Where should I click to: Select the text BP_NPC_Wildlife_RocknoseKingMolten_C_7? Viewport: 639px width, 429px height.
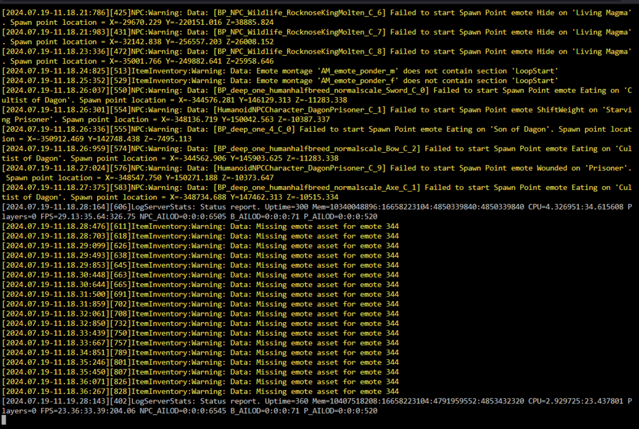(x=299, y=32)
